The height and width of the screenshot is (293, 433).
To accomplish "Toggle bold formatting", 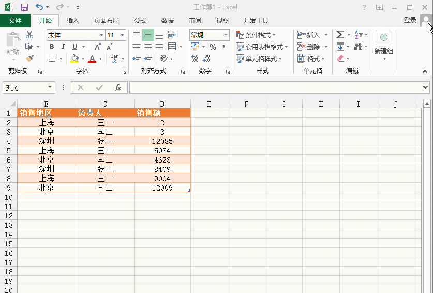I will pyautogui.click(x=52, y=47).
